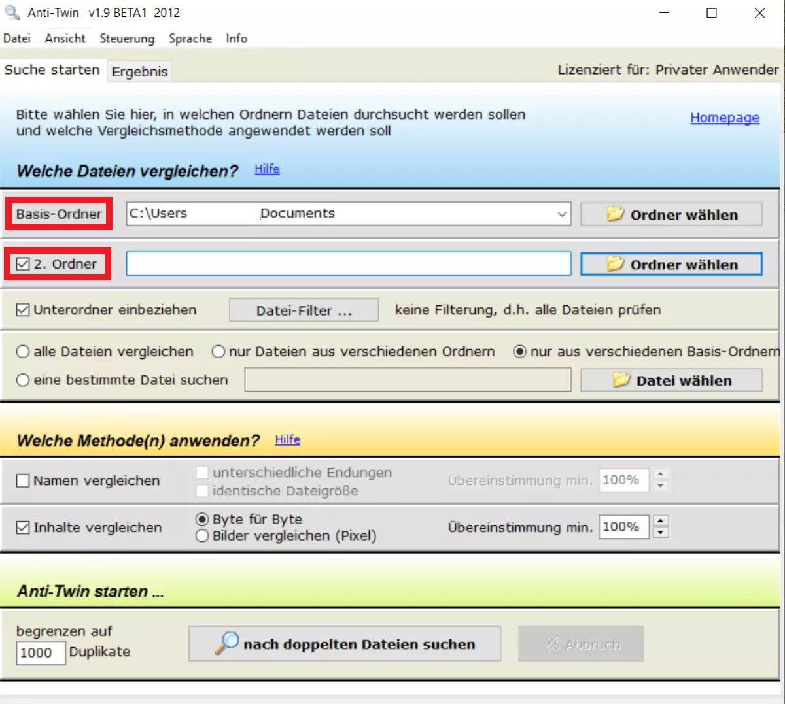Click folder icon on Basis-Ordner's Ordner wählen button
The width and height of the screenshot is (785, 704).
(615, 214)
